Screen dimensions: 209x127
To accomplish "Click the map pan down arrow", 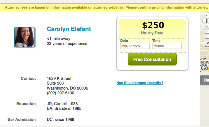I will point(207,26).
